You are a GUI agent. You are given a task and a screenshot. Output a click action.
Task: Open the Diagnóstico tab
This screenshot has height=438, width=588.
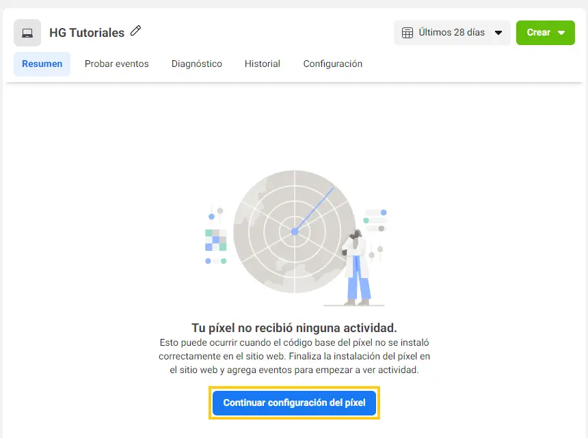click(x=196, y=64)
